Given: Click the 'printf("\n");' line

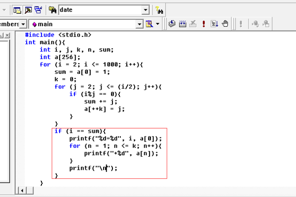Looking at the screenshot, I should (x=93, y=168).
